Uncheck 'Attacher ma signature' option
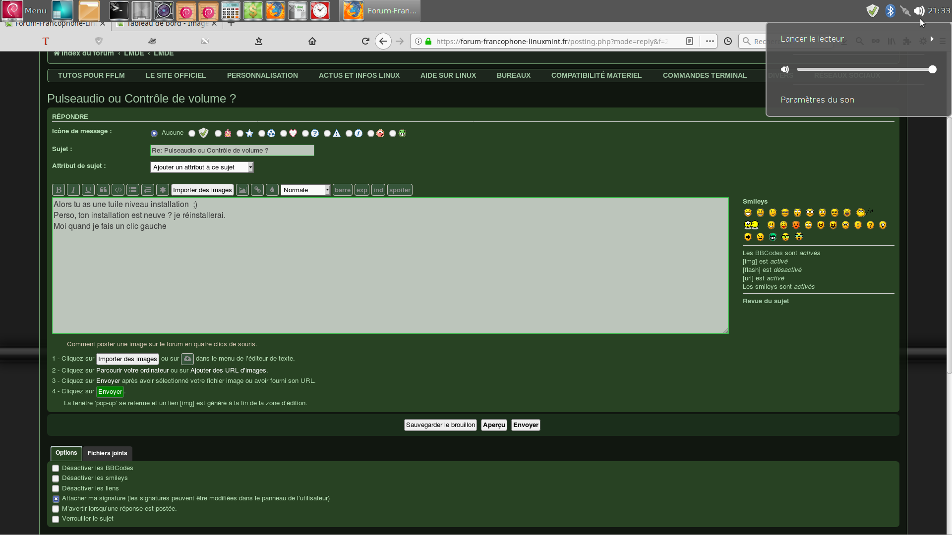Viewport: 952px width, 535px height. (56, 499)
